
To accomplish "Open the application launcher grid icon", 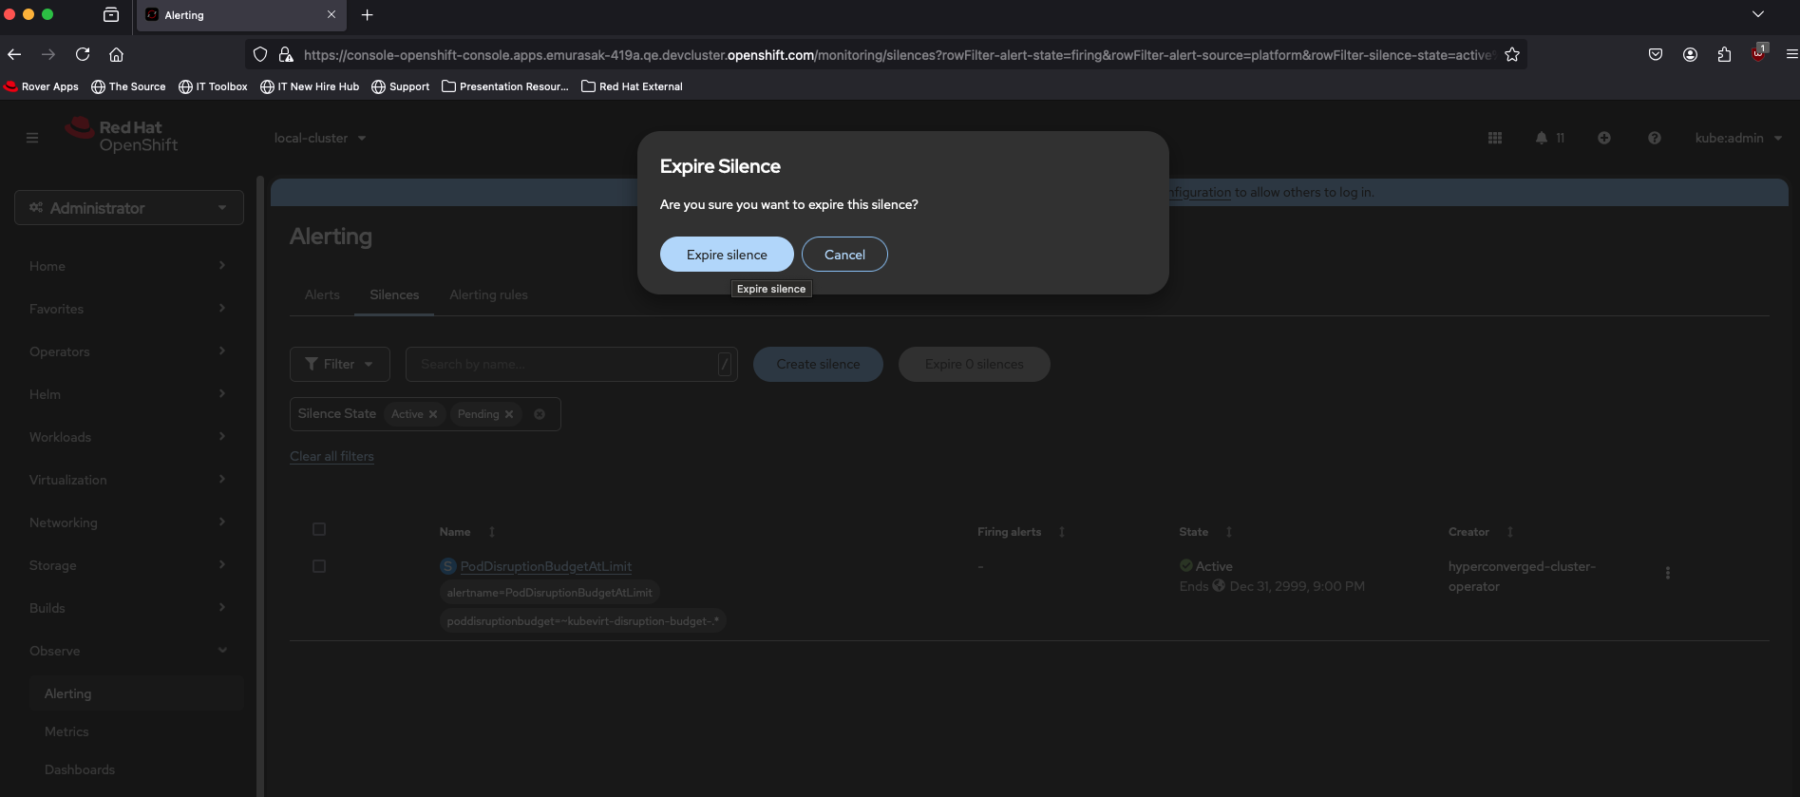I will pyautogui.click(x=1495, y=138).
